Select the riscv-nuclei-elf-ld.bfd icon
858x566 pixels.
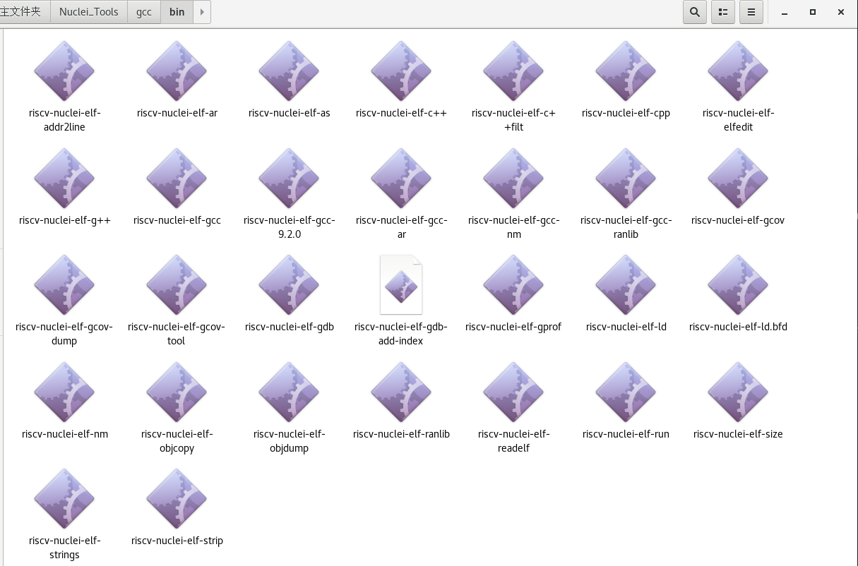point(738,285)
